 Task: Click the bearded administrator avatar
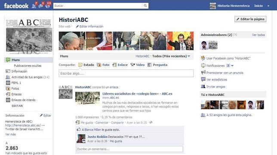(204, 45)
